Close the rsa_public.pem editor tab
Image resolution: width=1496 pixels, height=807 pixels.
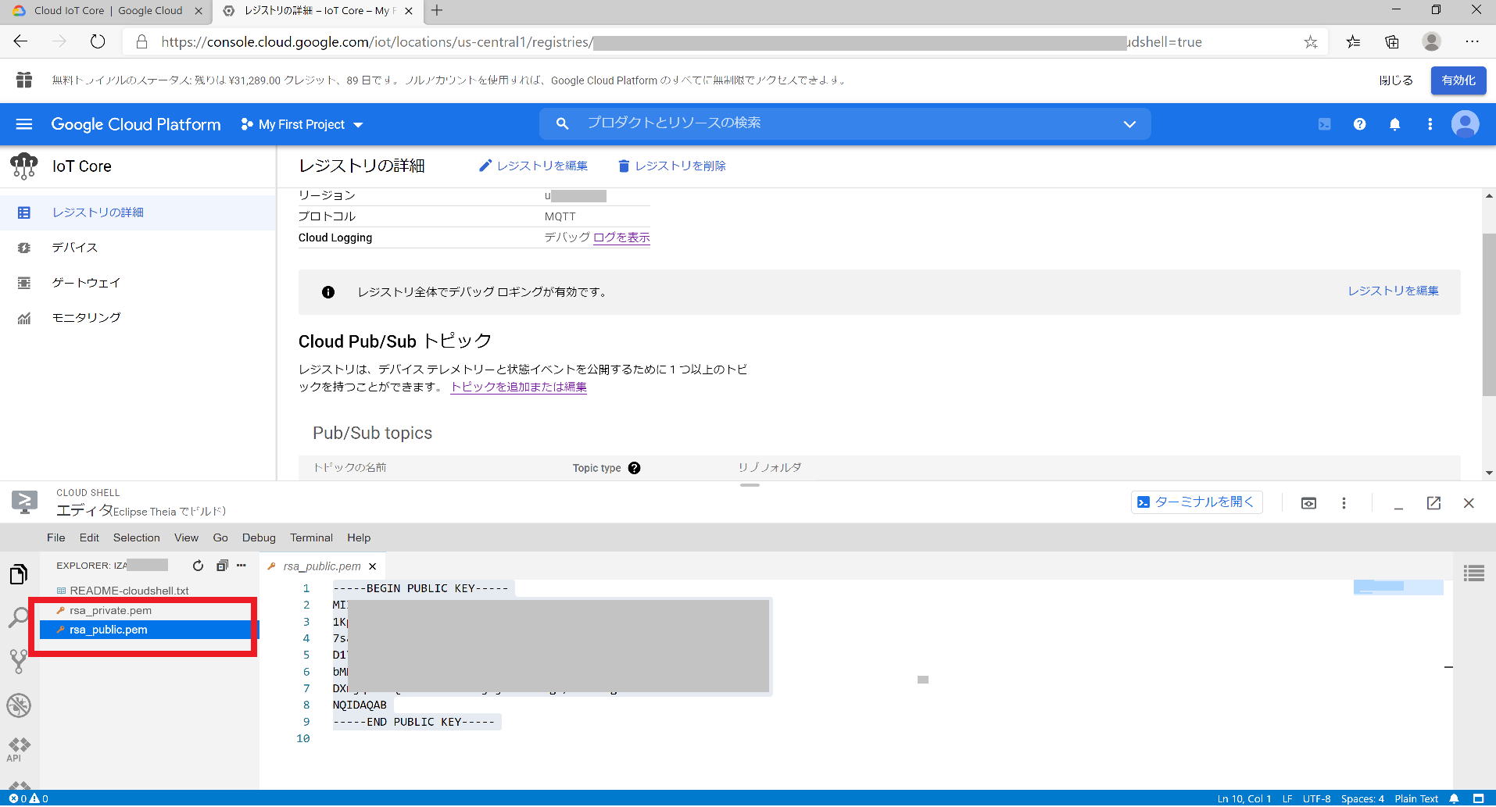pos(373,566)
